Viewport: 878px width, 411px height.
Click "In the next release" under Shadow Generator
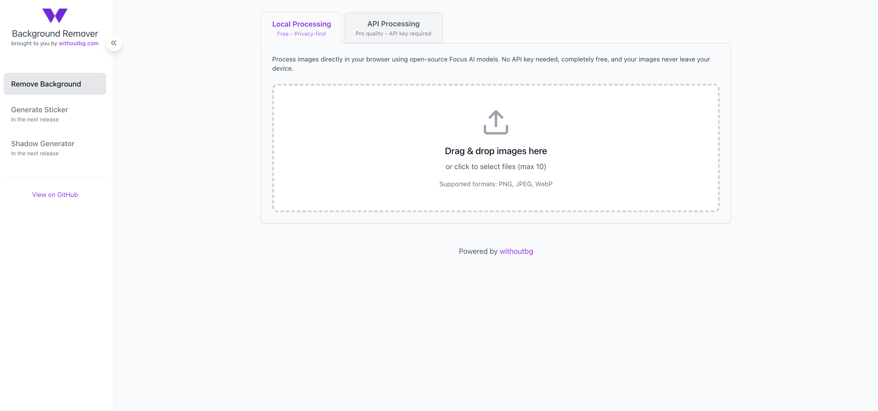(x=35, y=154)
